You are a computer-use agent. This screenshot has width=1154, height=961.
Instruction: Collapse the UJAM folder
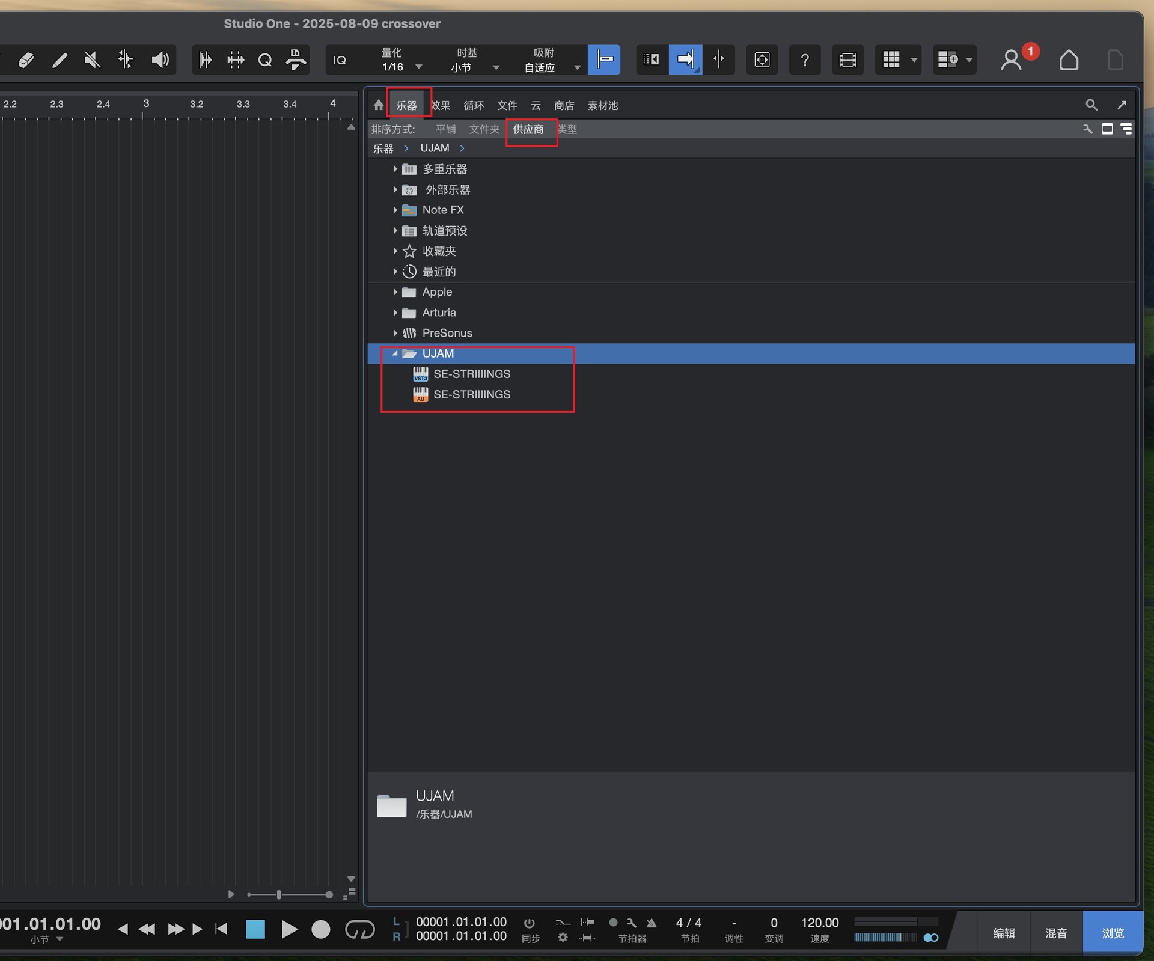tap(395, 353)
